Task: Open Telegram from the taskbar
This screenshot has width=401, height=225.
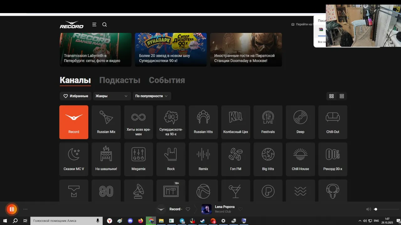Action: (182, 221)
